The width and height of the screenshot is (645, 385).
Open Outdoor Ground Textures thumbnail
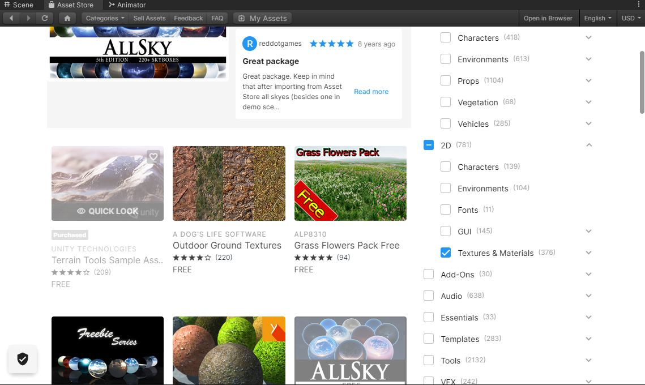click(229, 183)
